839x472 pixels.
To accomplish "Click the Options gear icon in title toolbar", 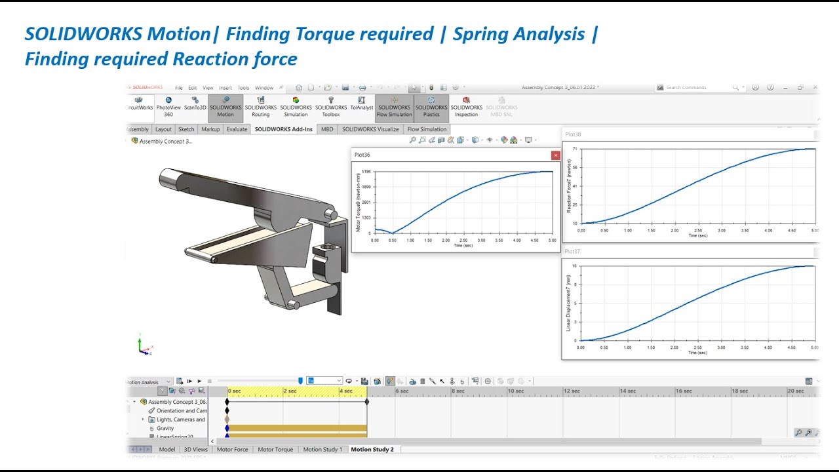I will pos(456,87).
